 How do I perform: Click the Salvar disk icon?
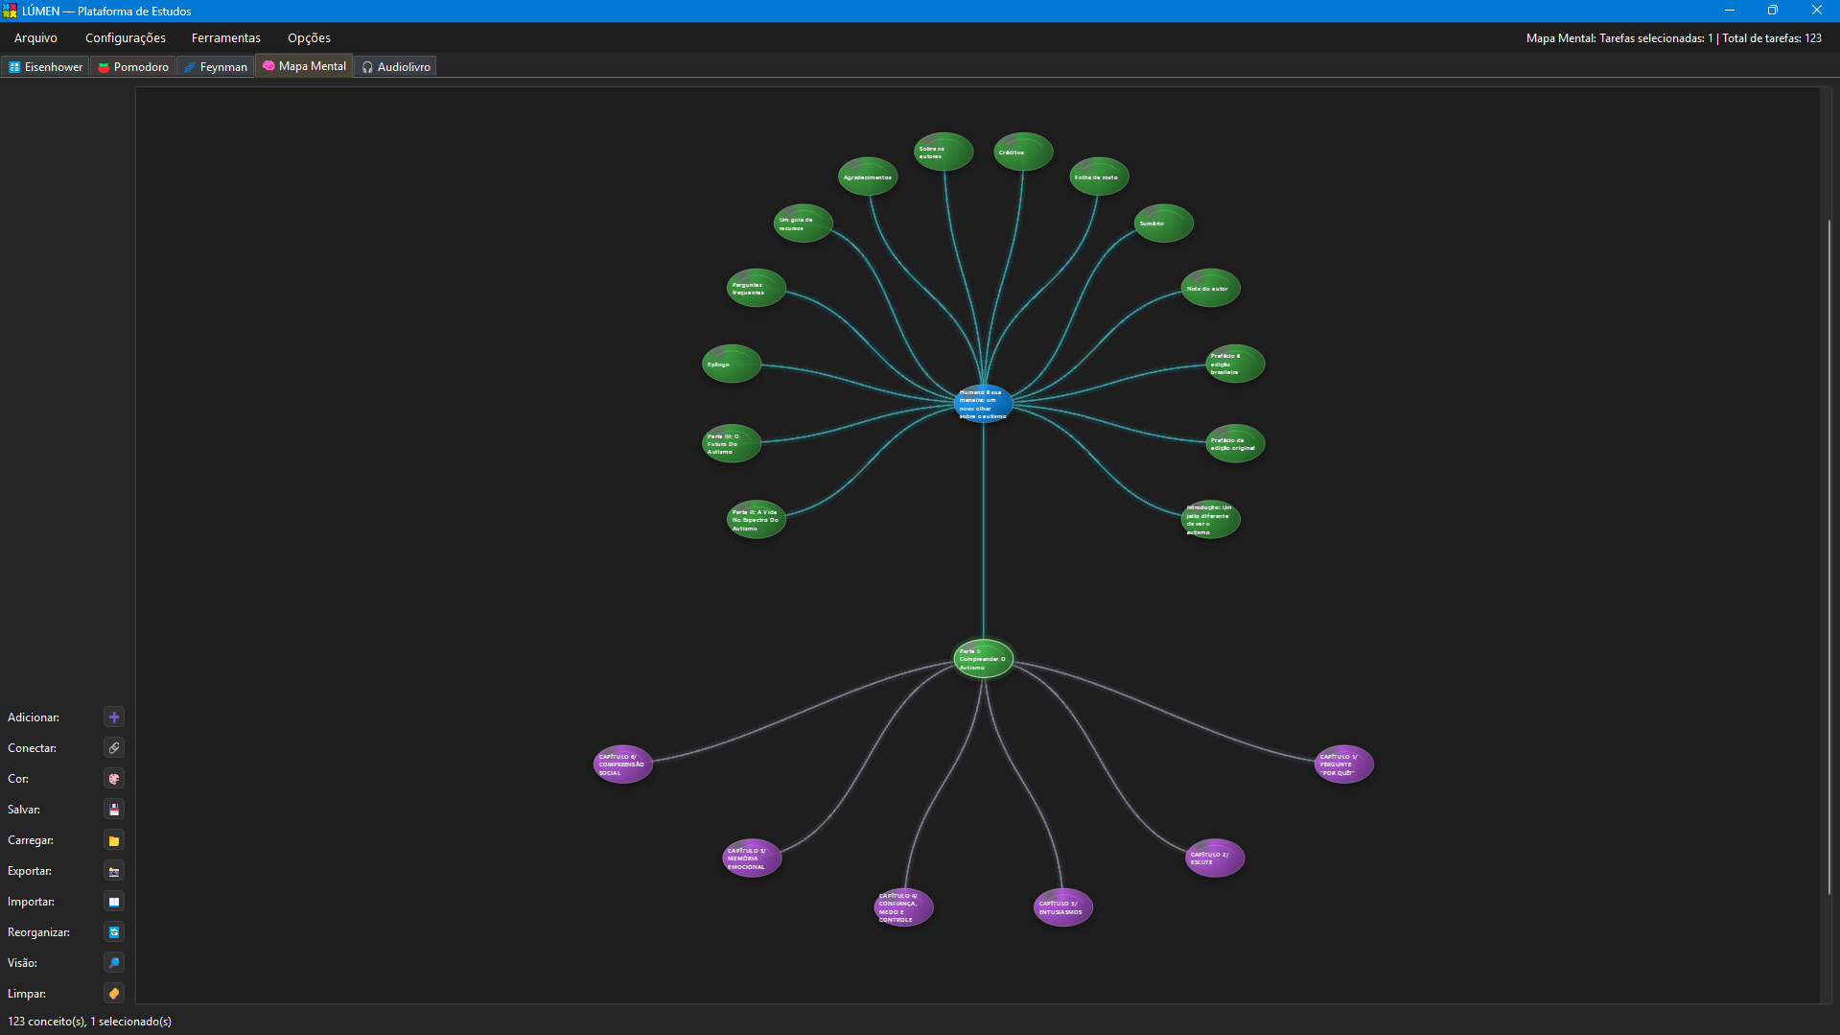pos(114,810)
